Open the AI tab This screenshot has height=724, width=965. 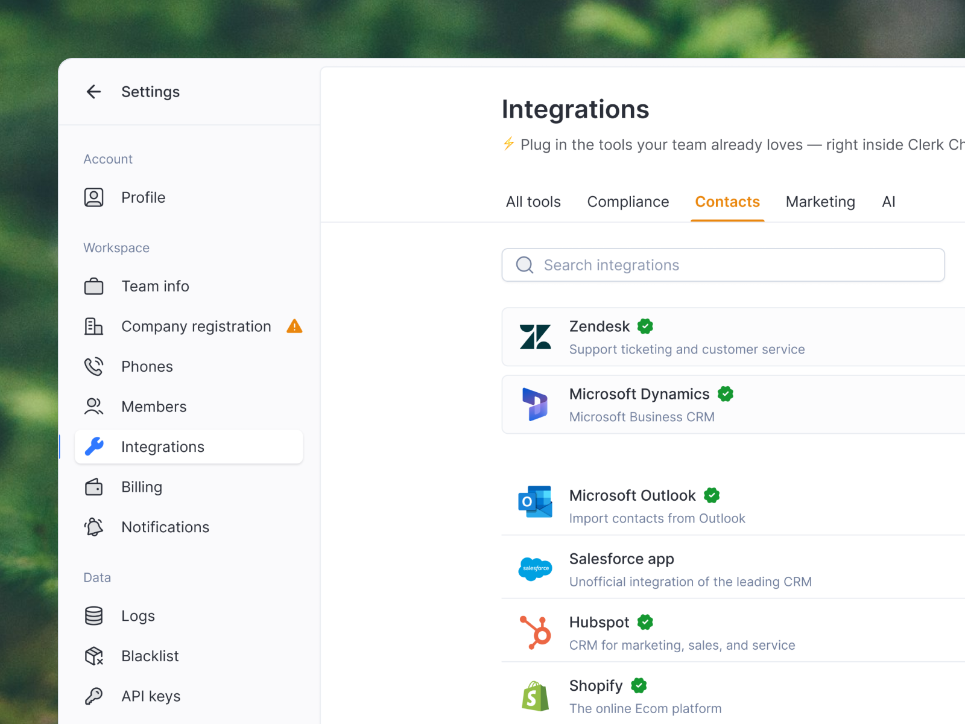coord(888,202)
